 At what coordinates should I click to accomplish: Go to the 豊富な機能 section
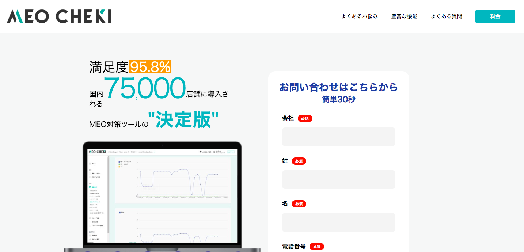point(404,16)
